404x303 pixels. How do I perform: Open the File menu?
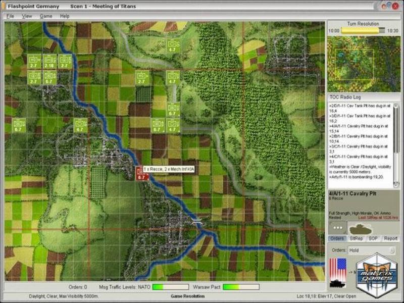point(10,16)
